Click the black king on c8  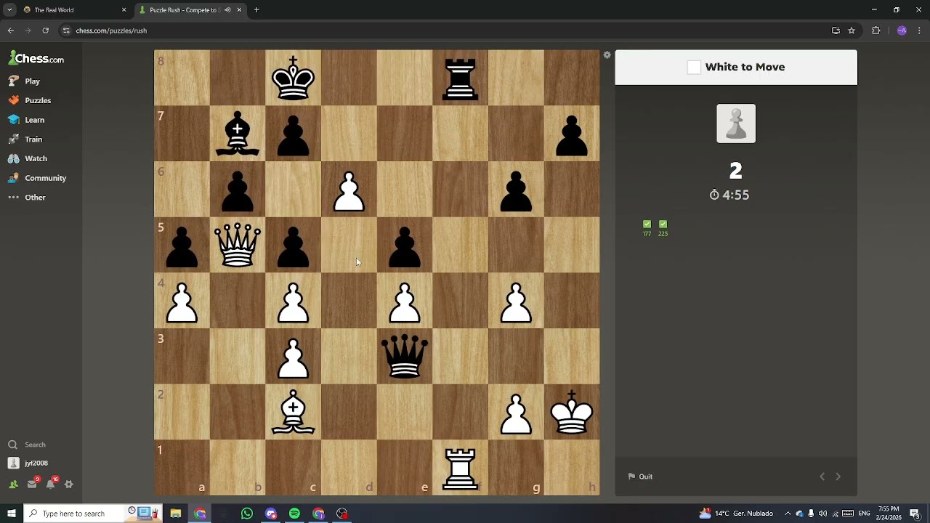tap(294, 78)
